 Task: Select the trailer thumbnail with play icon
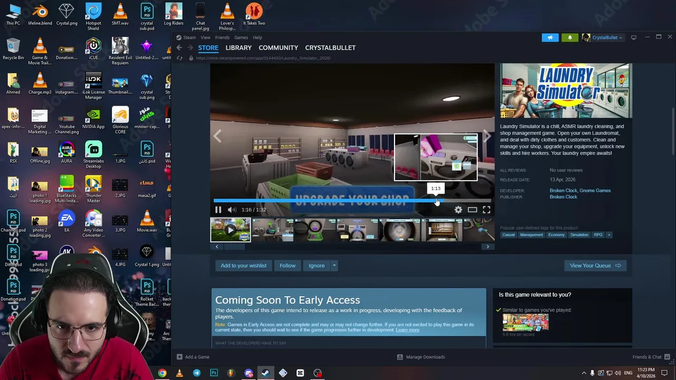pos(230,230)
